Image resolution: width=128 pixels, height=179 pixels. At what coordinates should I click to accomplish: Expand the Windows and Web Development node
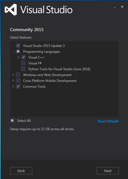click(13, 75)
